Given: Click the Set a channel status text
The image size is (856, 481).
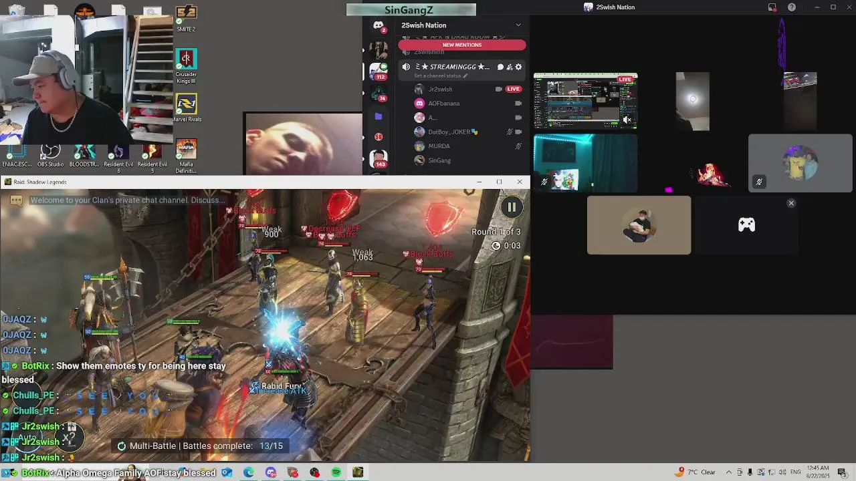Looking at the screenshot, I should click(437, 75).
